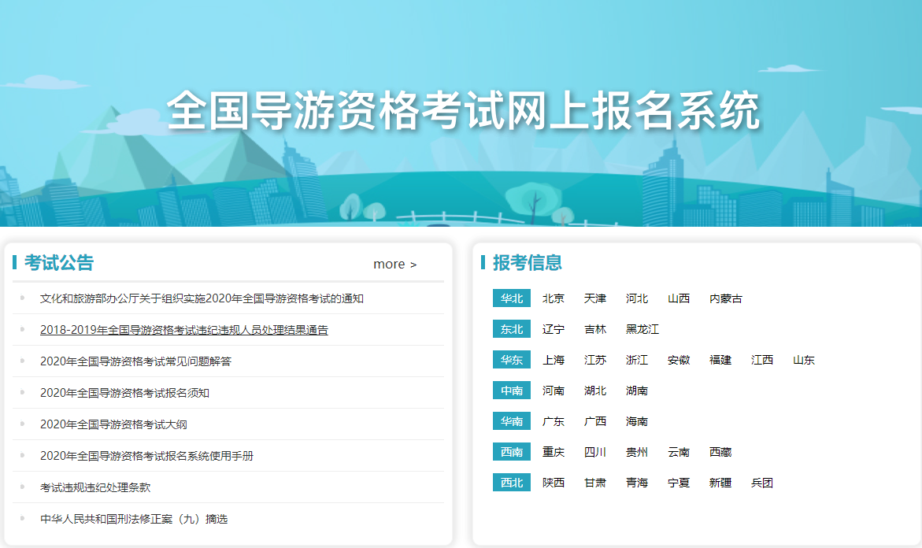Choose 青海 province link
Screen dimensions: 922x548
point(637,483)
